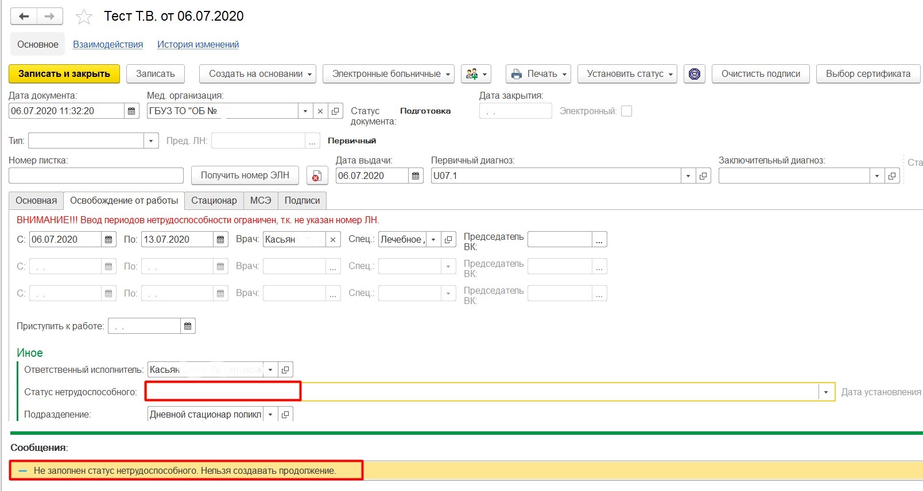Image resolution: width=923 pixels, height=491 pixels.
Task: Open calendar for return to work date
Action: (188, 326)
